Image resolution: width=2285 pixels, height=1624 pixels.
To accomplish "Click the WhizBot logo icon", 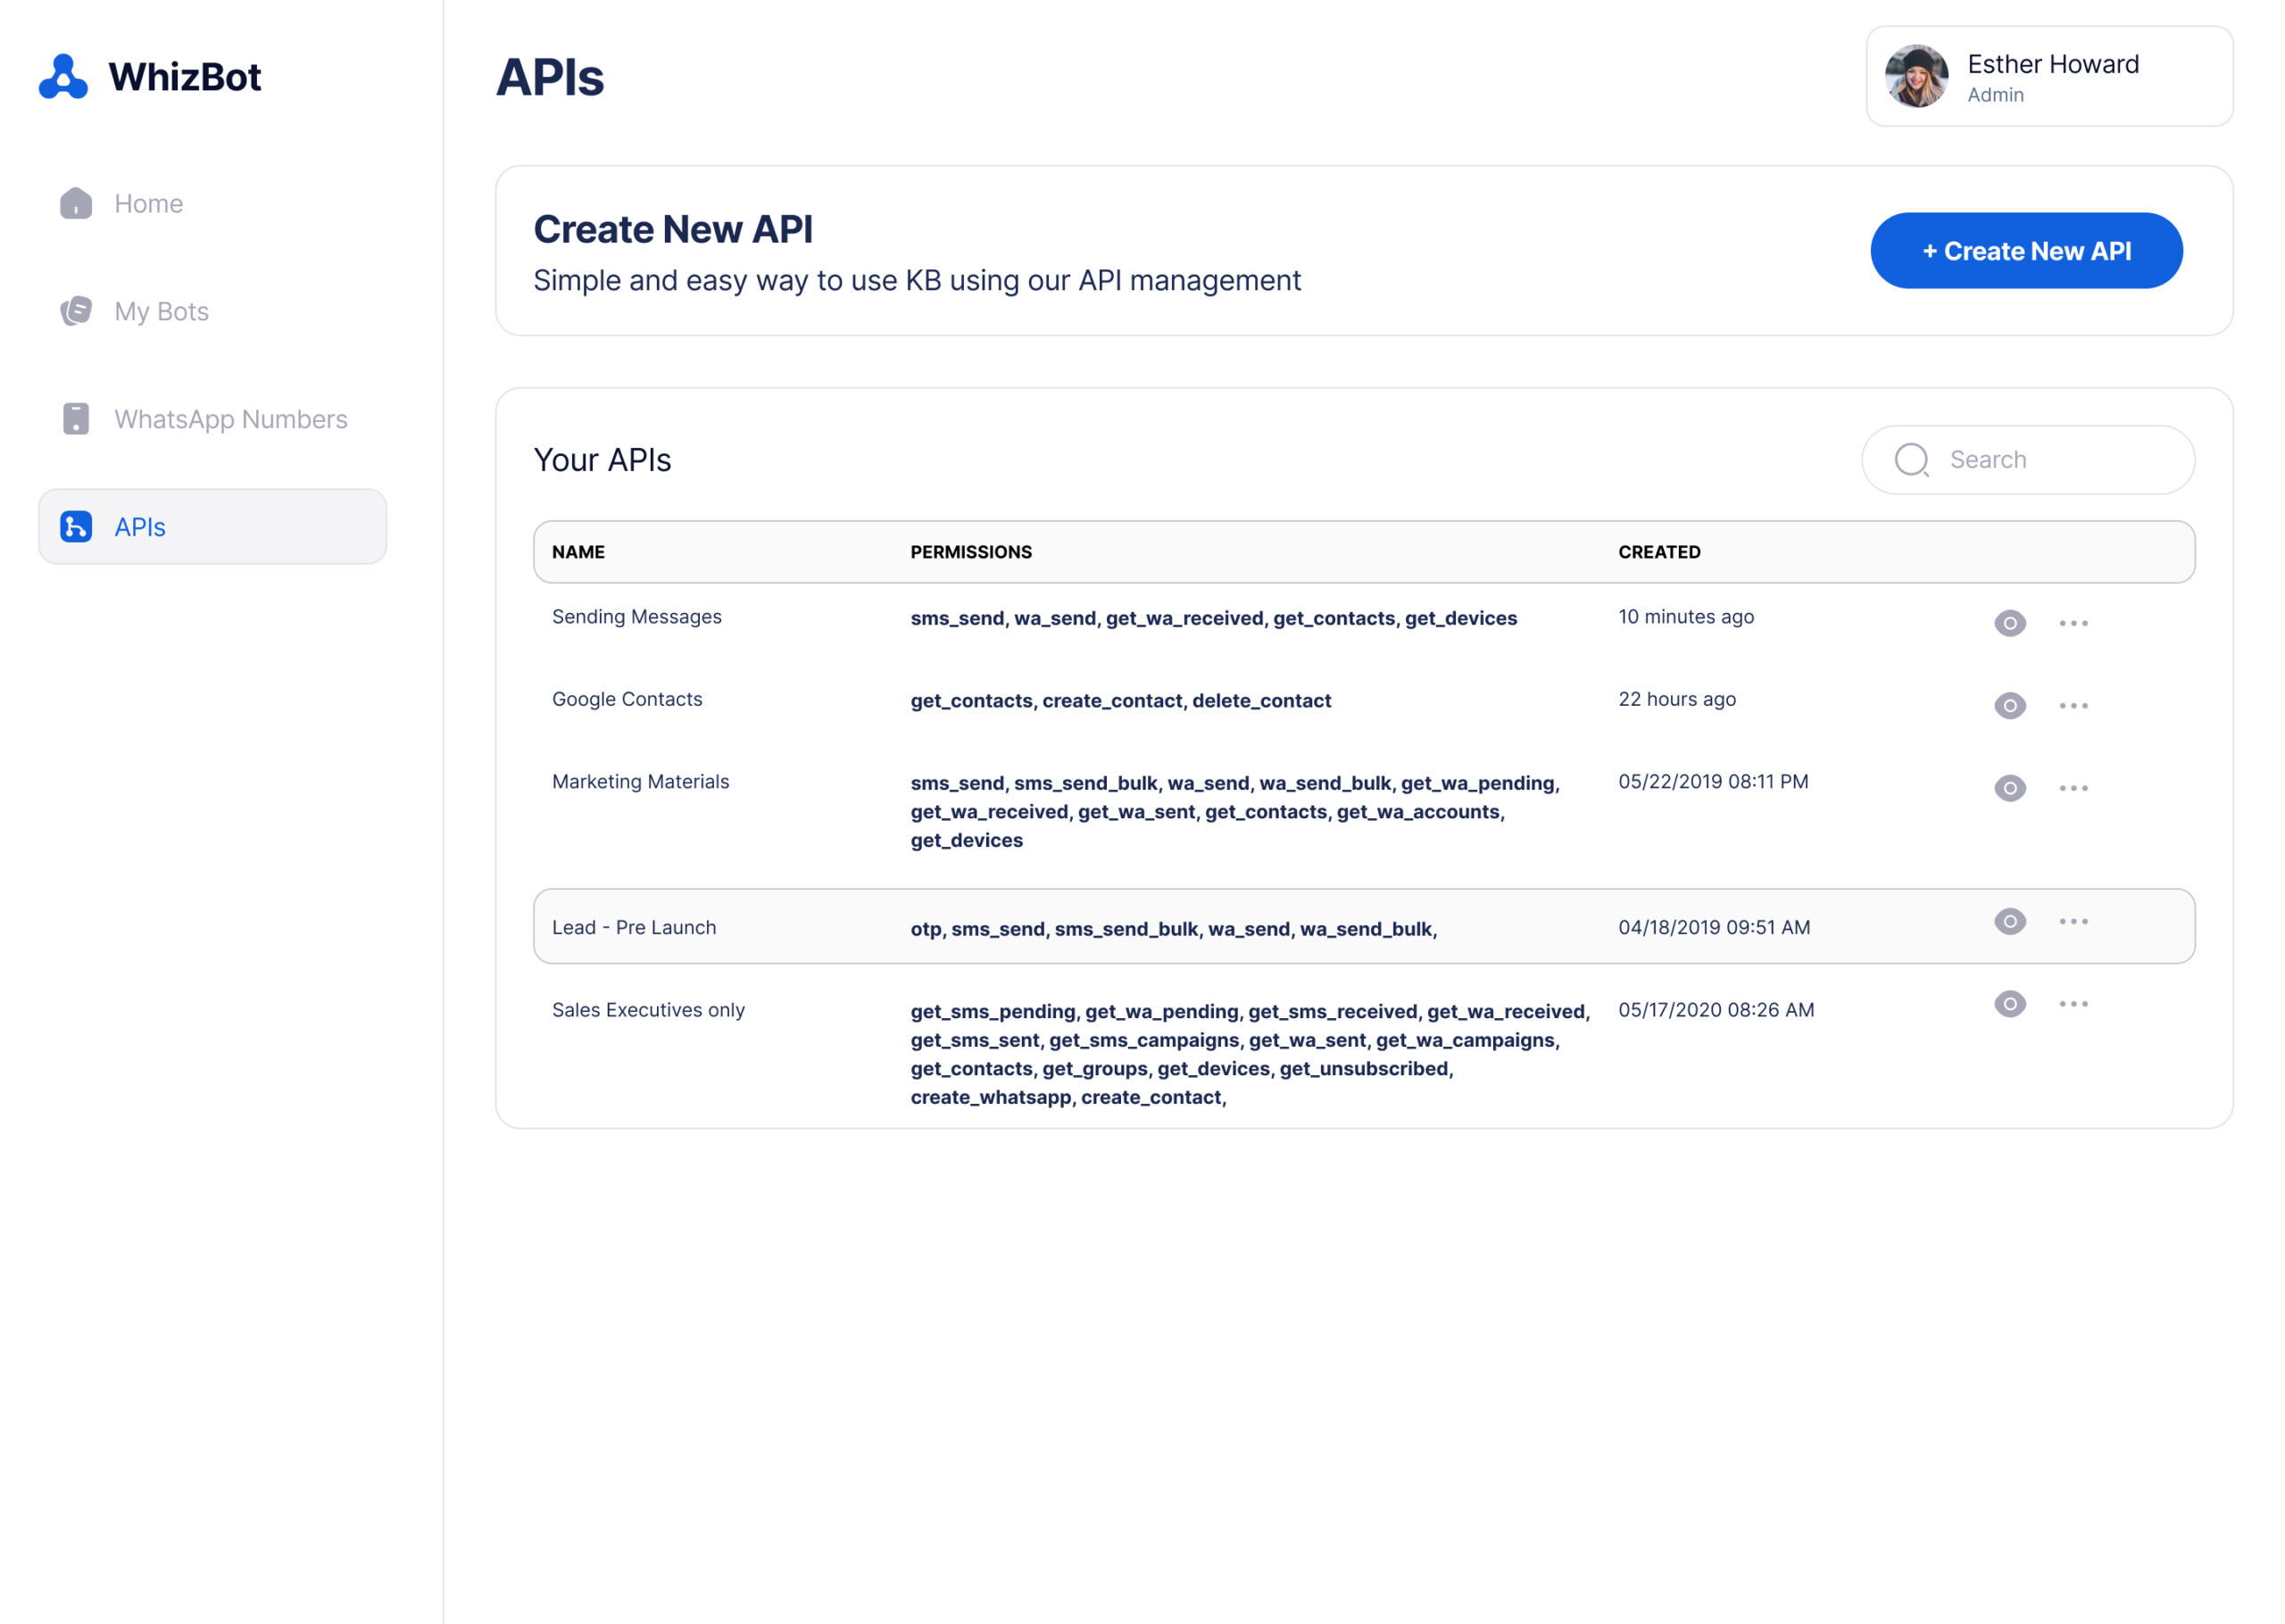I will pos(63,77).
